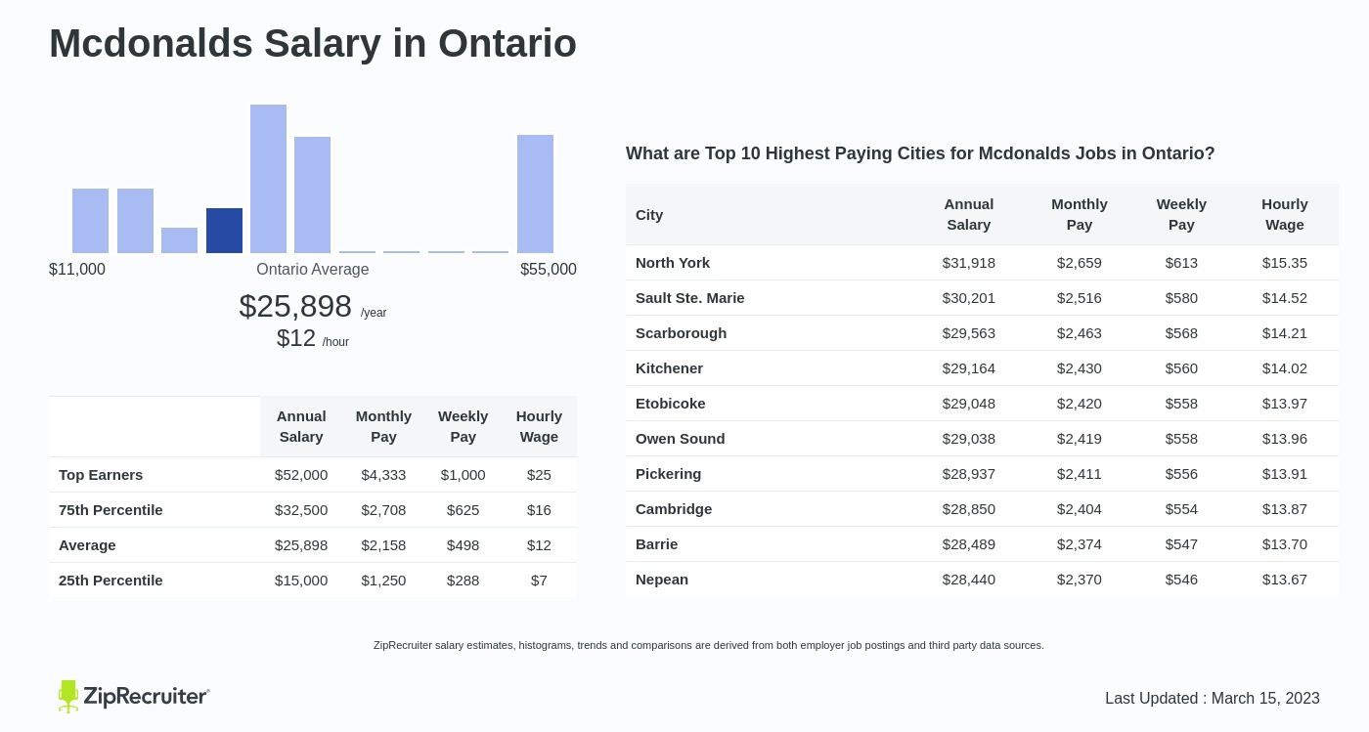This screenshot has width=1369, height=732.
Task: Click the 'Kitchener' city row
Action: point(983,368)
